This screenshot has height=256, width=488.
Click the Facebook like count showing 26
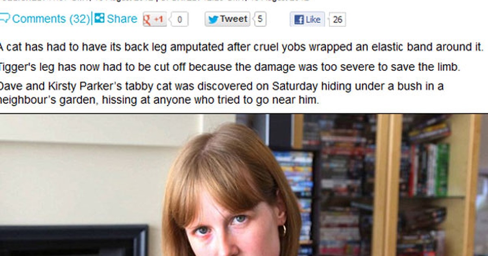[x=337, y=20]
